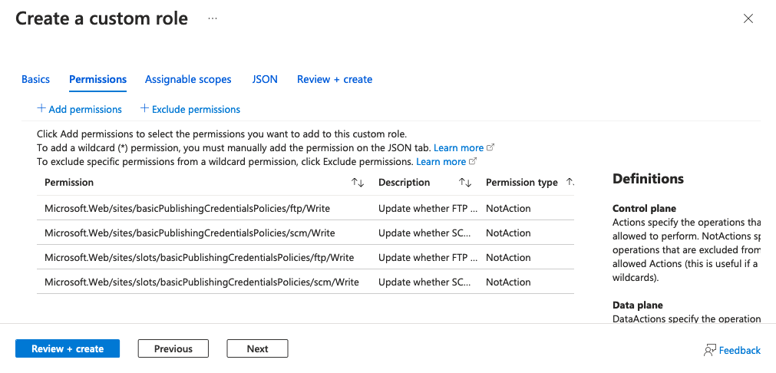Close the Create a custom role pane
The width and height of the screenshot is (776, 373).
748,18
